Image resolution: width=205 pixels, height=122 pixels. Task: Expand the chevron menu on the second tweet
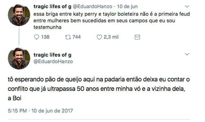[187, 54]
